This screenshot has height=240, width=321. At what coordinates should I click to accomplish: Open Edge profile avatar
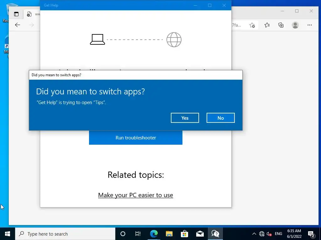(295, 25)
